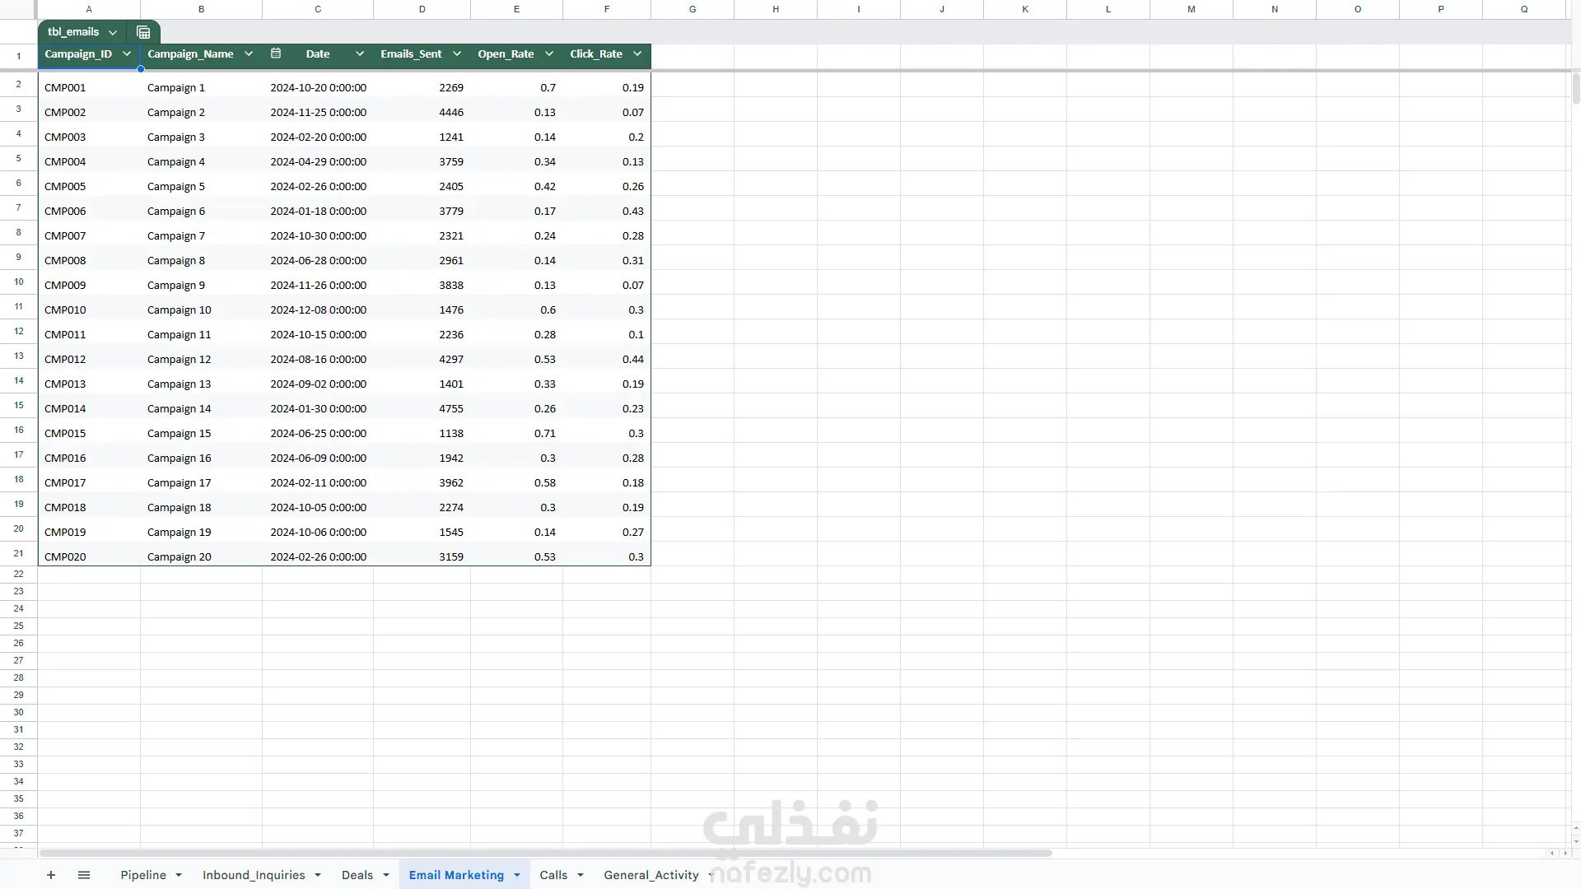Open the Campaign_Name column dropdown
This screenshot has width=1581, height=889.
click(249, 54)
